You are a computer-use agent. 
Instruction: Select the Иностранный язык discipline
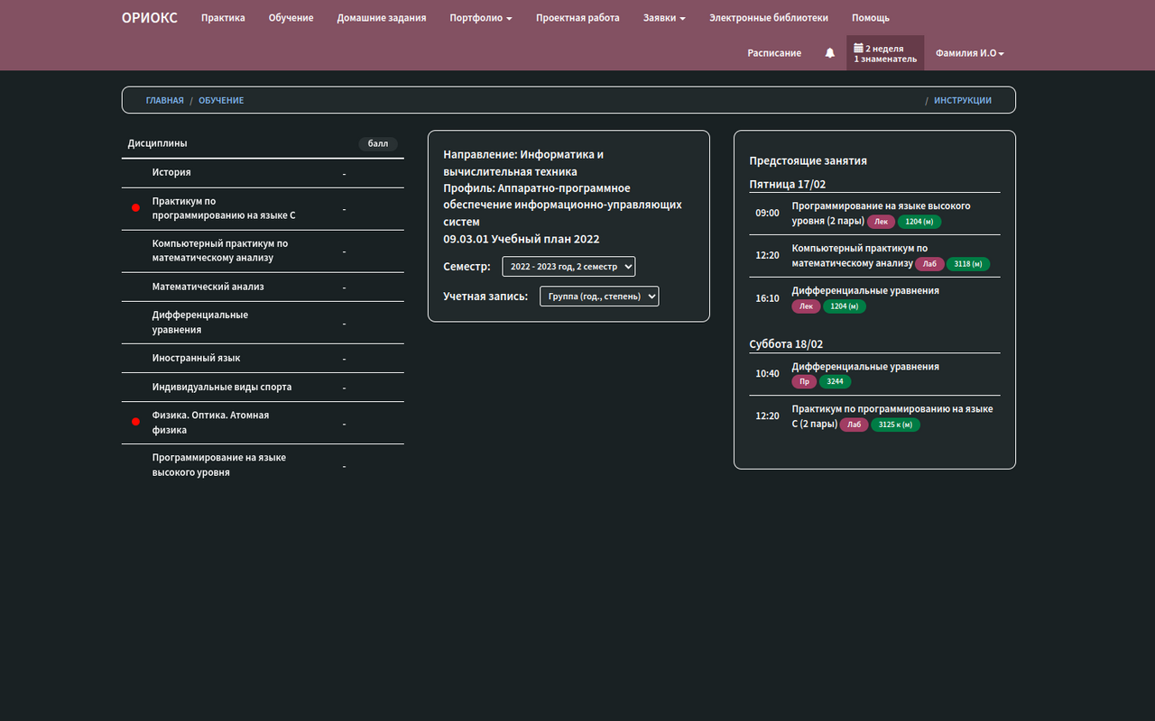[263, 359]
